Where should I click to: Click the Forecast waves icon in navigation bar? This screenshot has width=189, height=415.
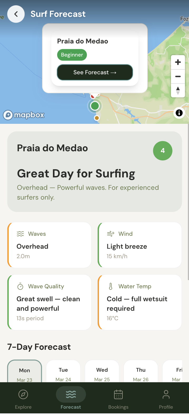pos(71,394)
